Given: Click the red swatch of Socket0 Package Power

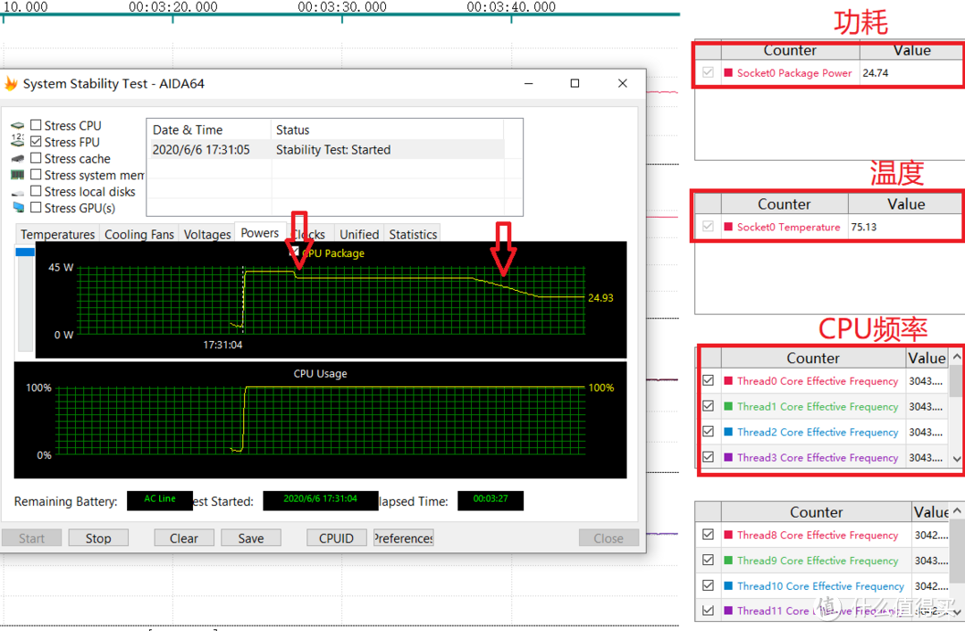Looking at the screenshot, I should tap(729, 72).
